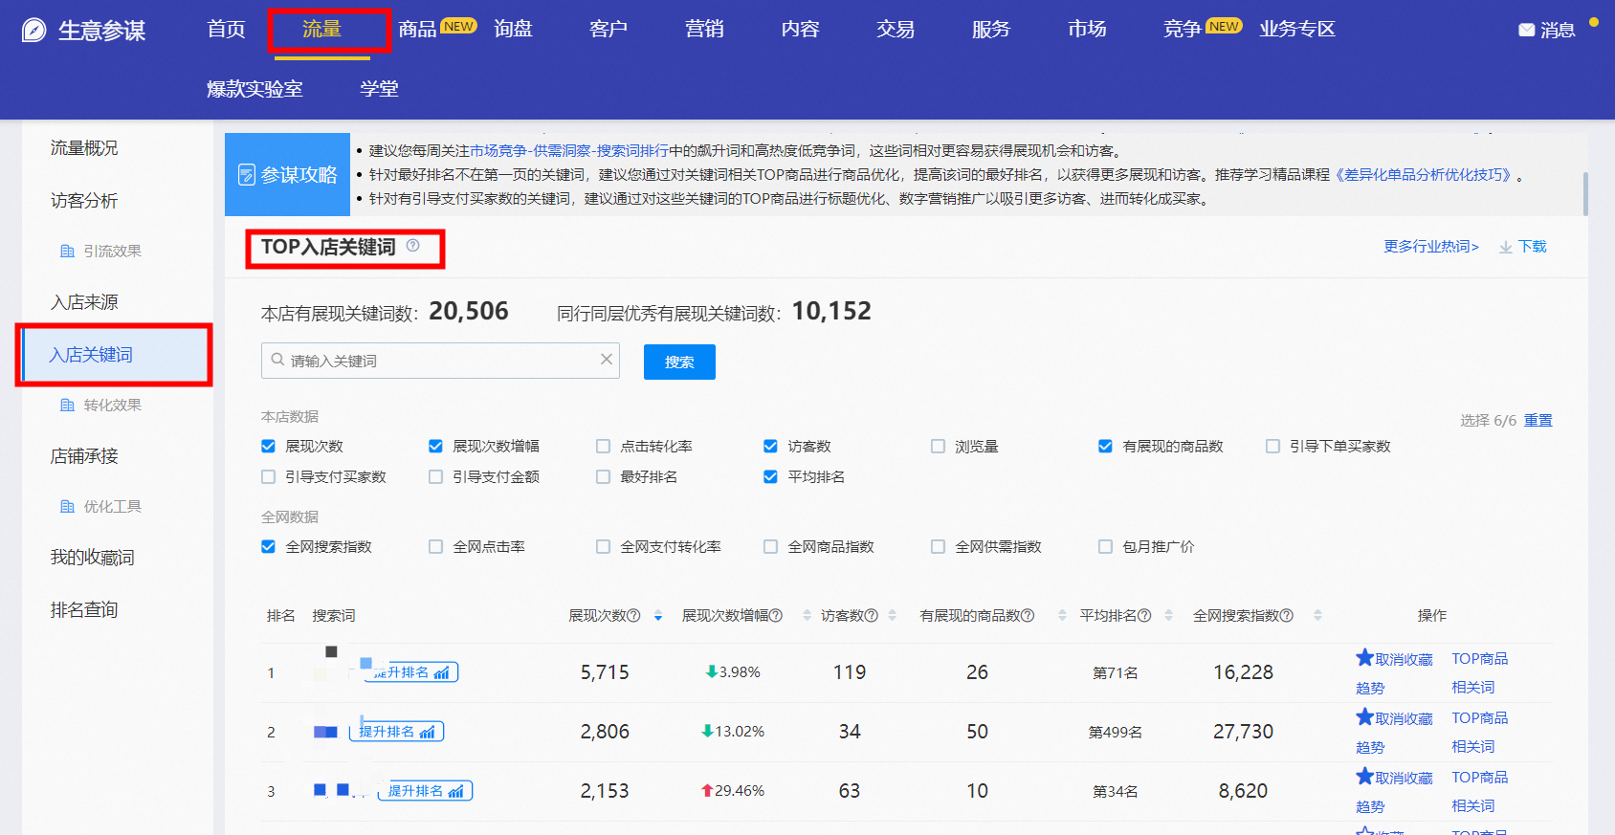Click help icon beside 展现次数增幅 column
The height and width of the screenshot is (835, 1615).
pos(776,616)
